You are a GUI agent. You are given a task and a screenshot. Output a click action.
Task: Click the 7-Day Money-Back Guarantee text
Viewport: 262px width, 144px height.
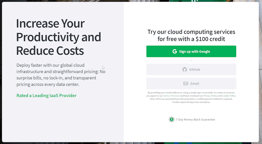click(195, 120)
